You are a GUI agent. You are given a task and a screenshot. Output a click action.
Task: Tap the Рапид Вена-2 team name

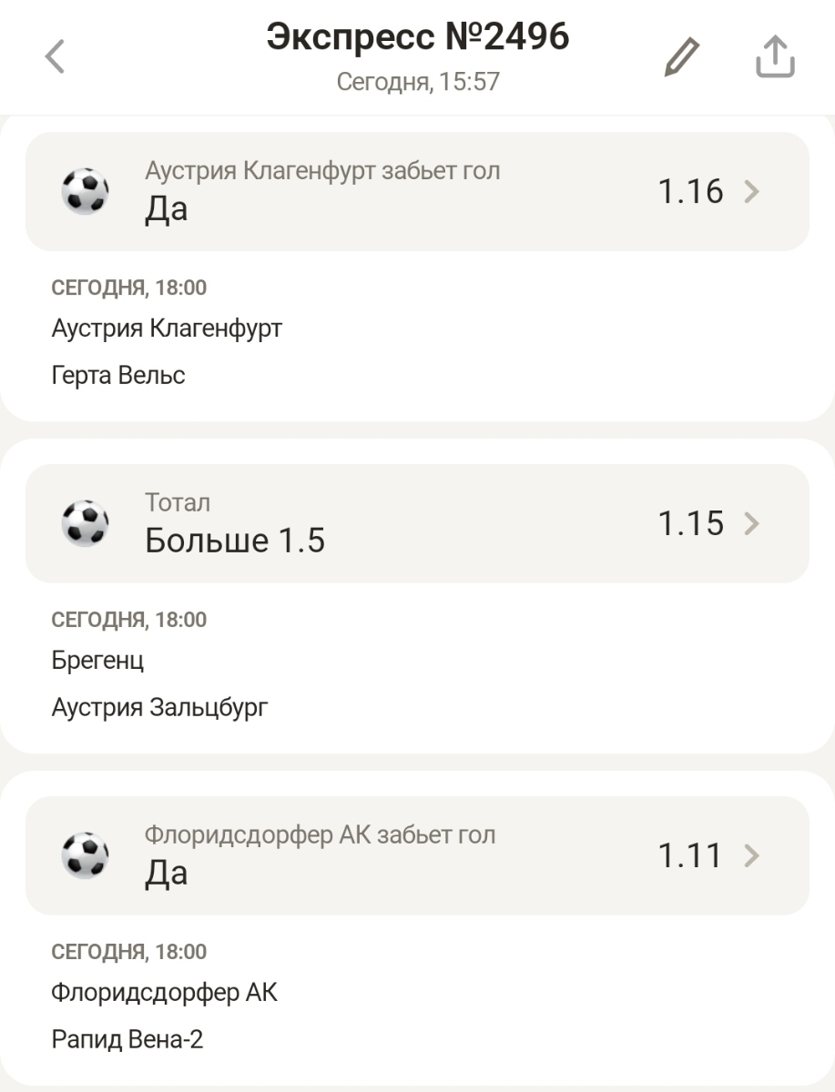[x=127, y=1039]
